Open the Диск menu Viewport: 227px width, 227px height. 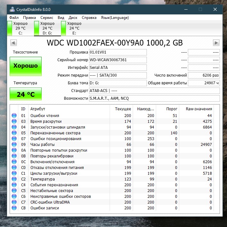coord(73,18)
